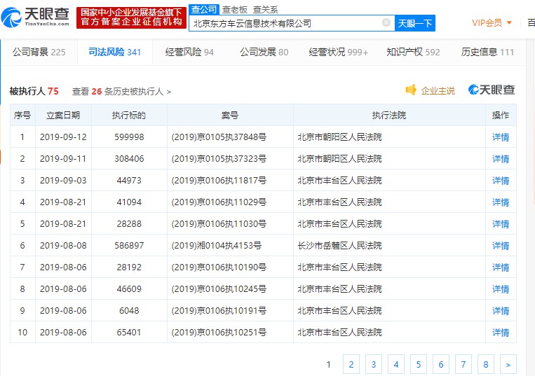Click the date 2019-09-03 cell
535x376 pixels.
coord(63,181)
